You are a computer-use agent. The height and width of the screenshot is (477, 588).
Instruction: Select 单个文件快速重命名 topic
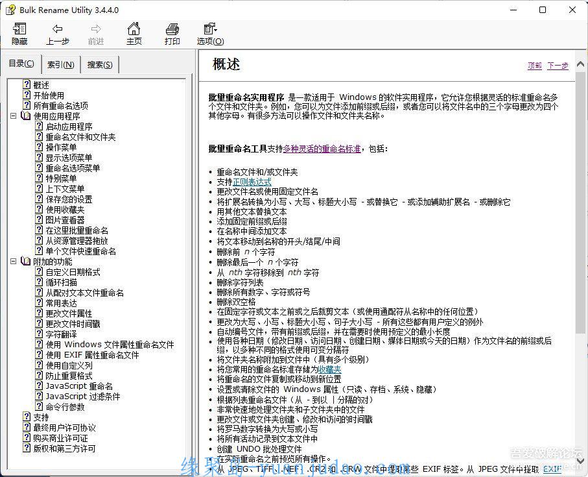[80, 251]
